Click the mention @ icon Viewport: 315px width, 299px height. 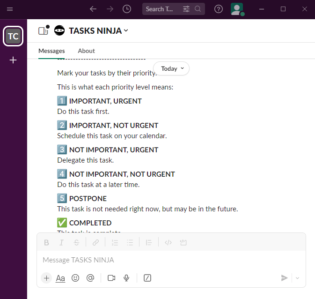90,278
